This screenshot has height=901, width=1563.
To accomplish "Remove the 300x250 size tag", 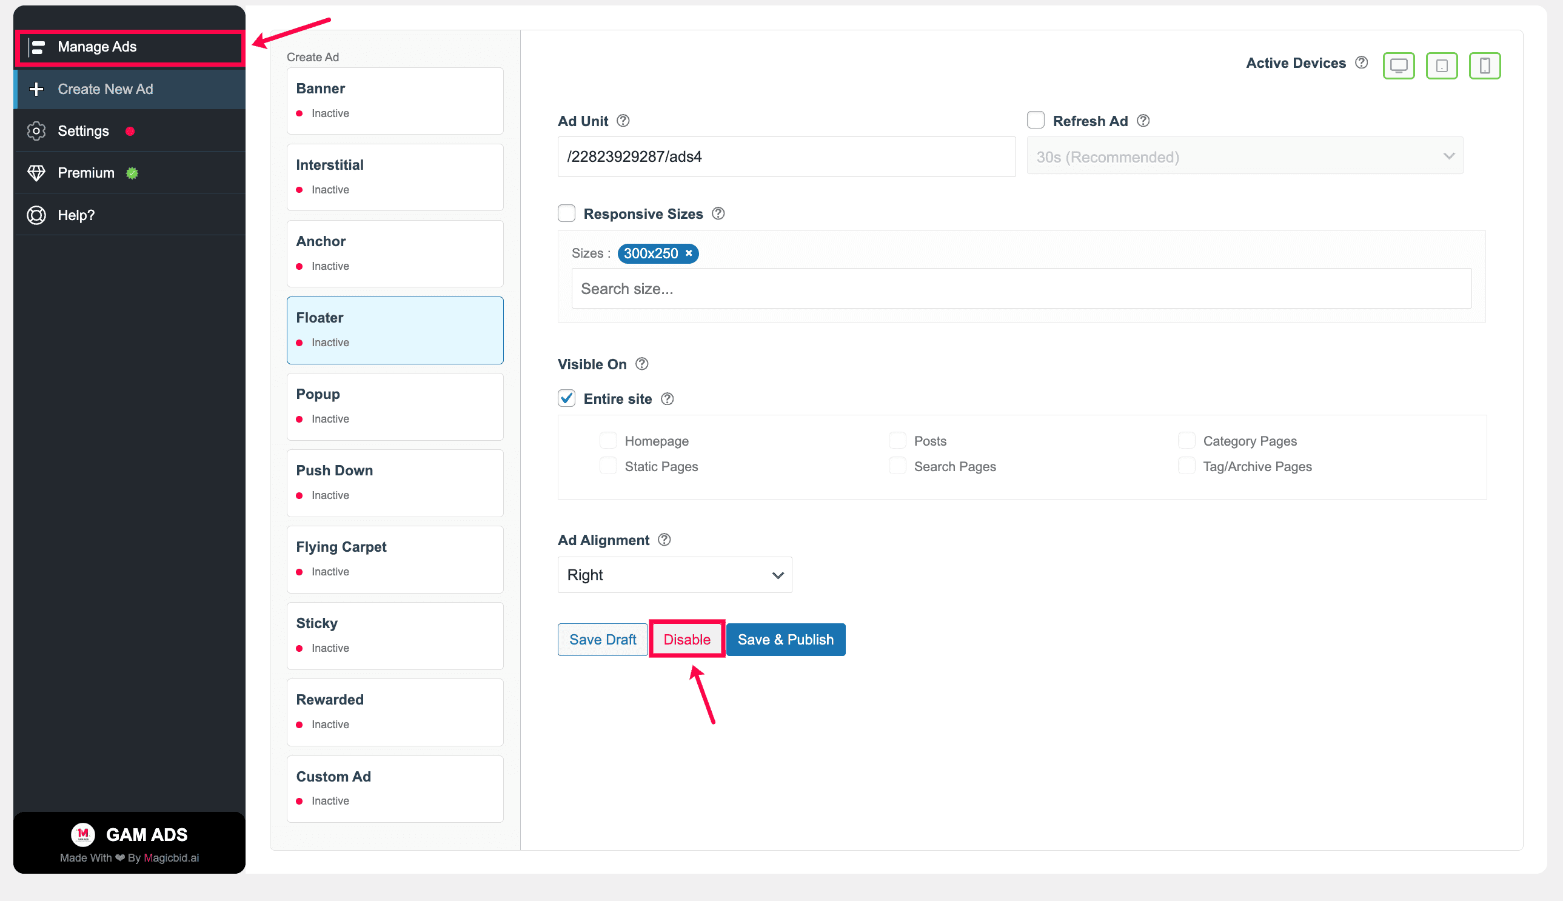I will [x=688, y=253].
